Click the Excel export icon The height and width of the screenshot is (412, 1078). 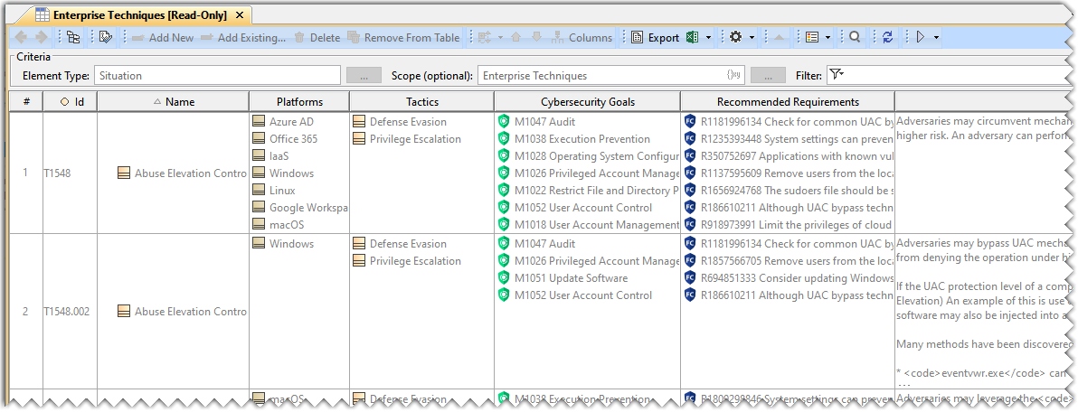693,38
